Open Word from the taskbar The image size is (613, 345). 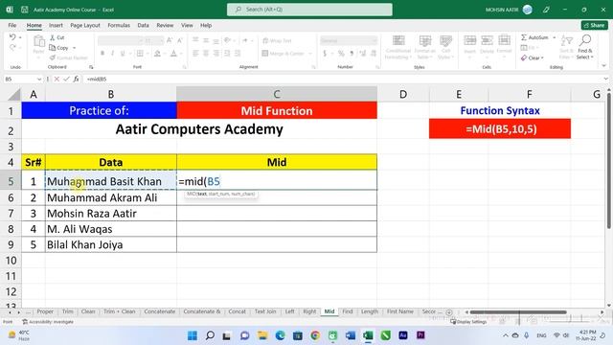(x=351, y=335)
